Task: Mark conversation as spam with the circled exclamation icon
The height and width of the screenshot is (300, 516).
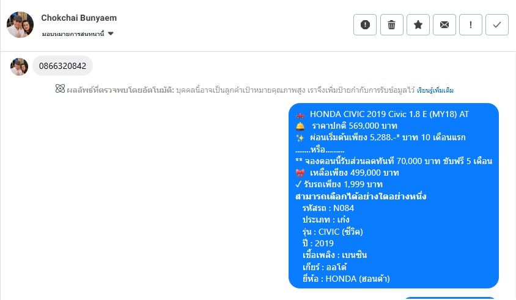Action: (365, 24)
